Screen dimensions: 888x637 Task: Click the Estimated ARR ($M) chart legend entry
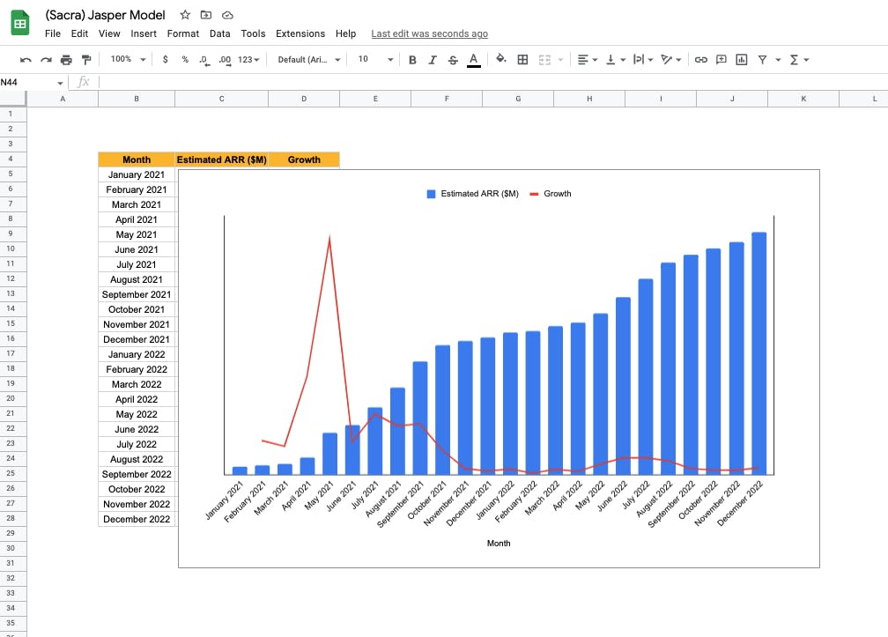click(473, 194)
